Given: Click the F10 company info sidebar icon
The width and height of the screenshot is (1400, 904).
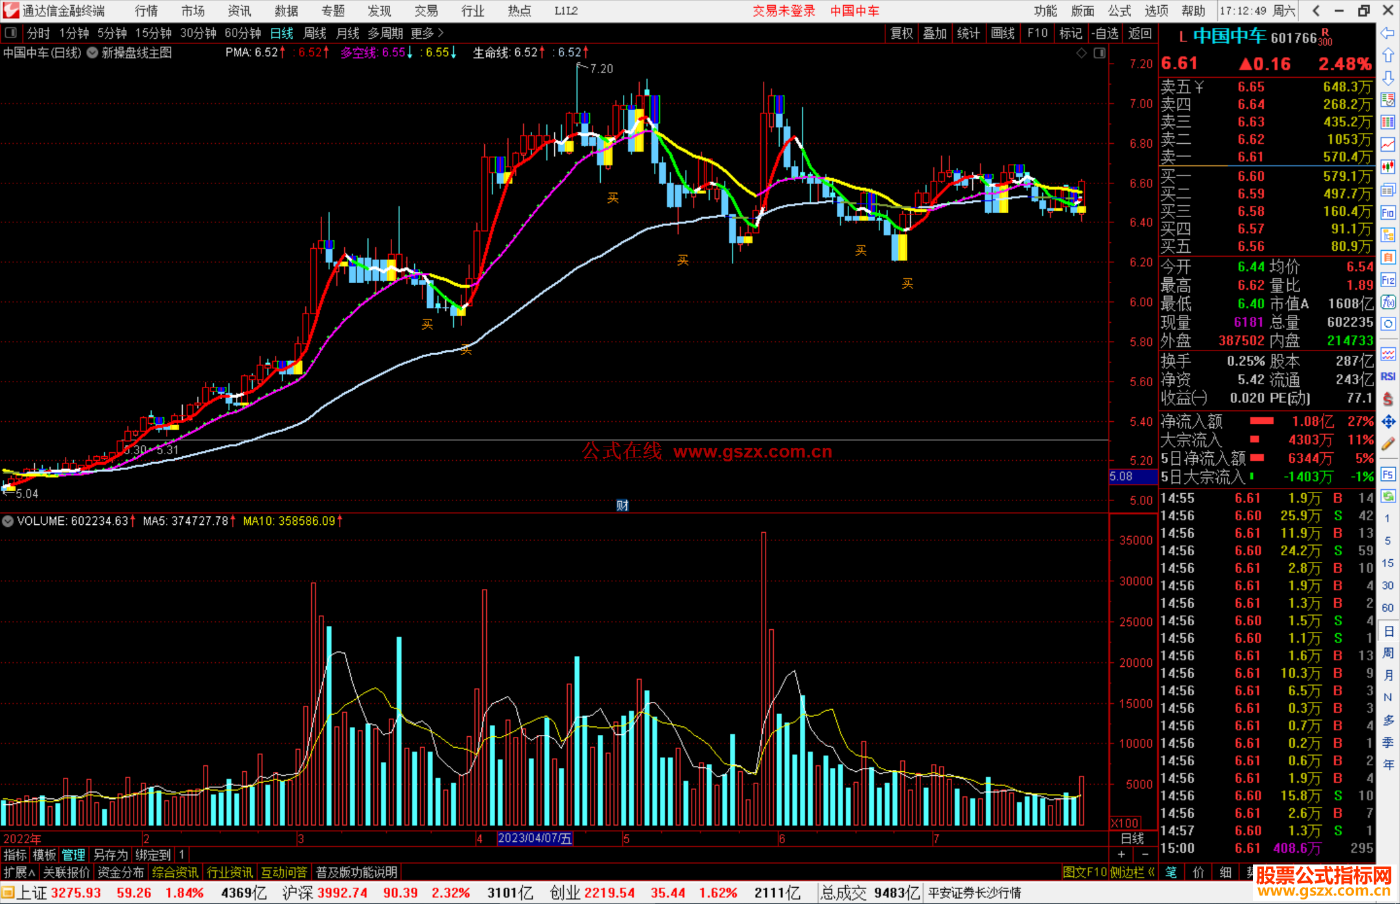Looking at the screenshot, I should [x=1388, y=213].
